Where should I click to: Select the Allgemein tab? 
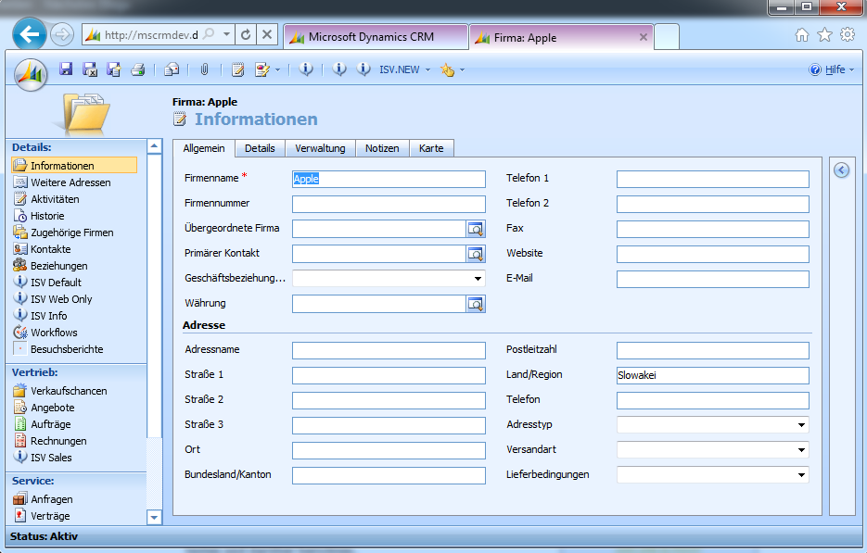tap(204, 148)
